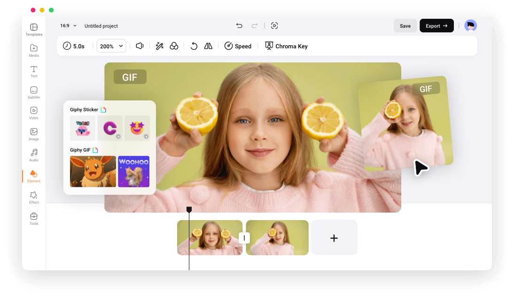Image resolution: width=514 pixels, height=298 pixels.
Task: Open the Subtitle panel
Action: click(x=34, y=92)
